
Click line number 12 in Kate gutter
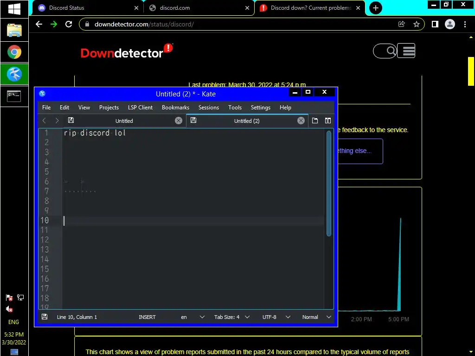tap(45, 240)
